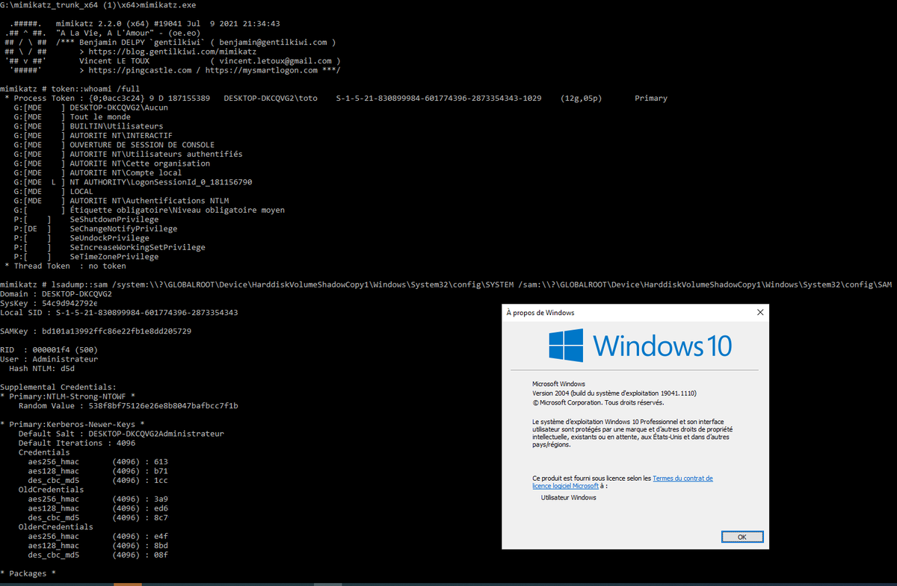The height and width of the screenshot is (586, 897).
Task: Click 'SeUndockPrivilege' privilege row
Action: coord(81,238)
